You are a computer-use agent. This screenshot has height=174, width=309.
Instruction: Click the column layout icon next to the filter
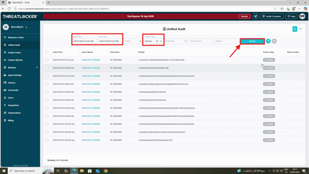(274, 41)
